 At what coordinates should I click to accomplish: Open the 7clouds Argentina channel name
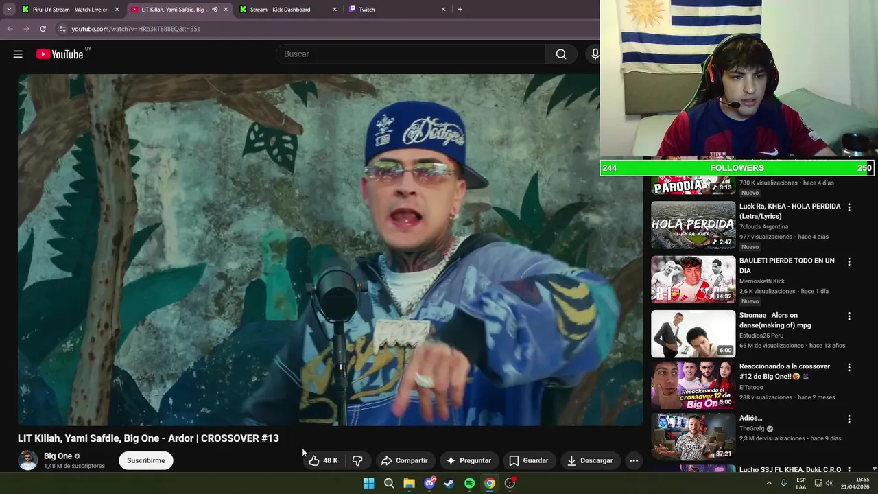(x=763, y=226)
